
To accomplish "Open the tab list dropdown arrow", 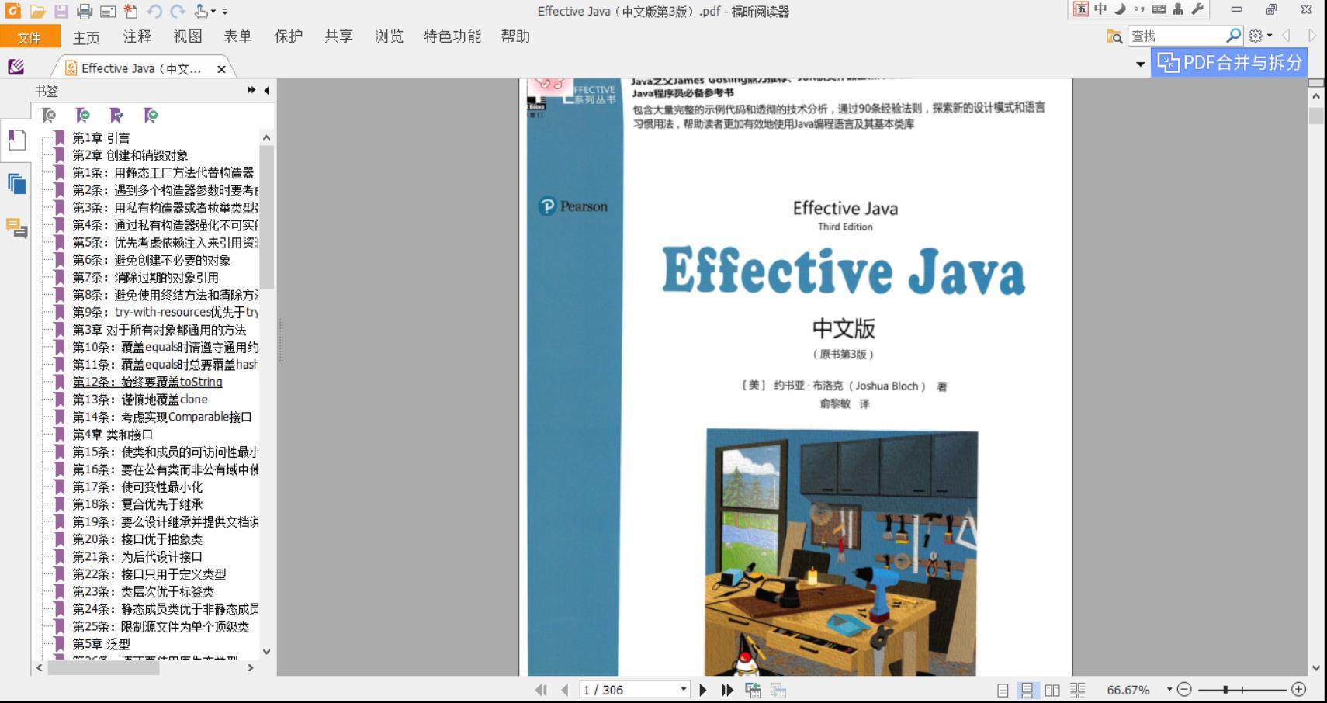I will click(x=1140, y=64).
